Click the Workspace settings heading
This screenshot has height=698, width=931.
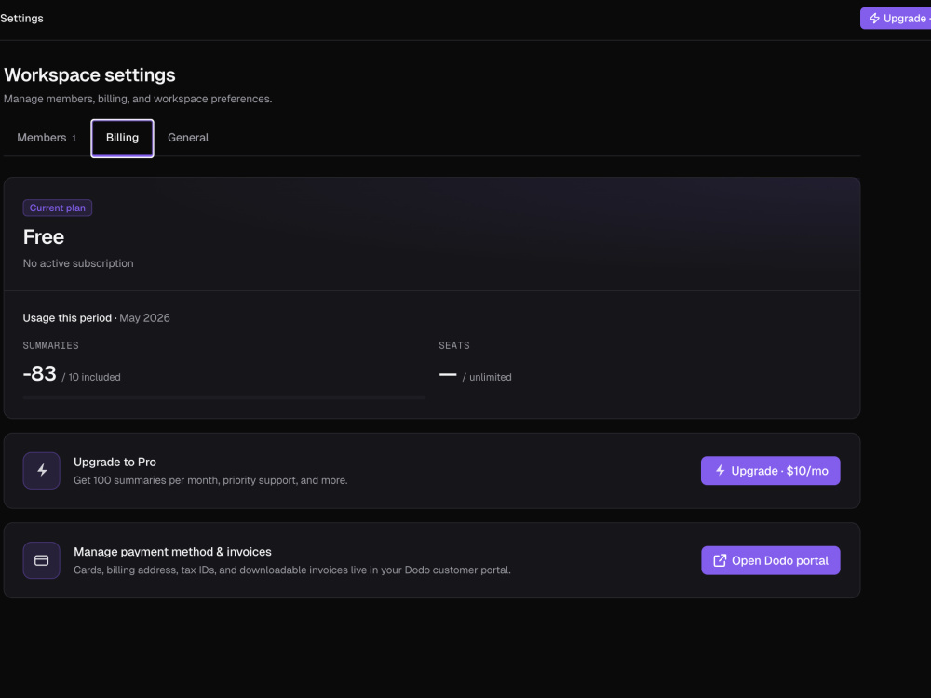tap(89, 74)
